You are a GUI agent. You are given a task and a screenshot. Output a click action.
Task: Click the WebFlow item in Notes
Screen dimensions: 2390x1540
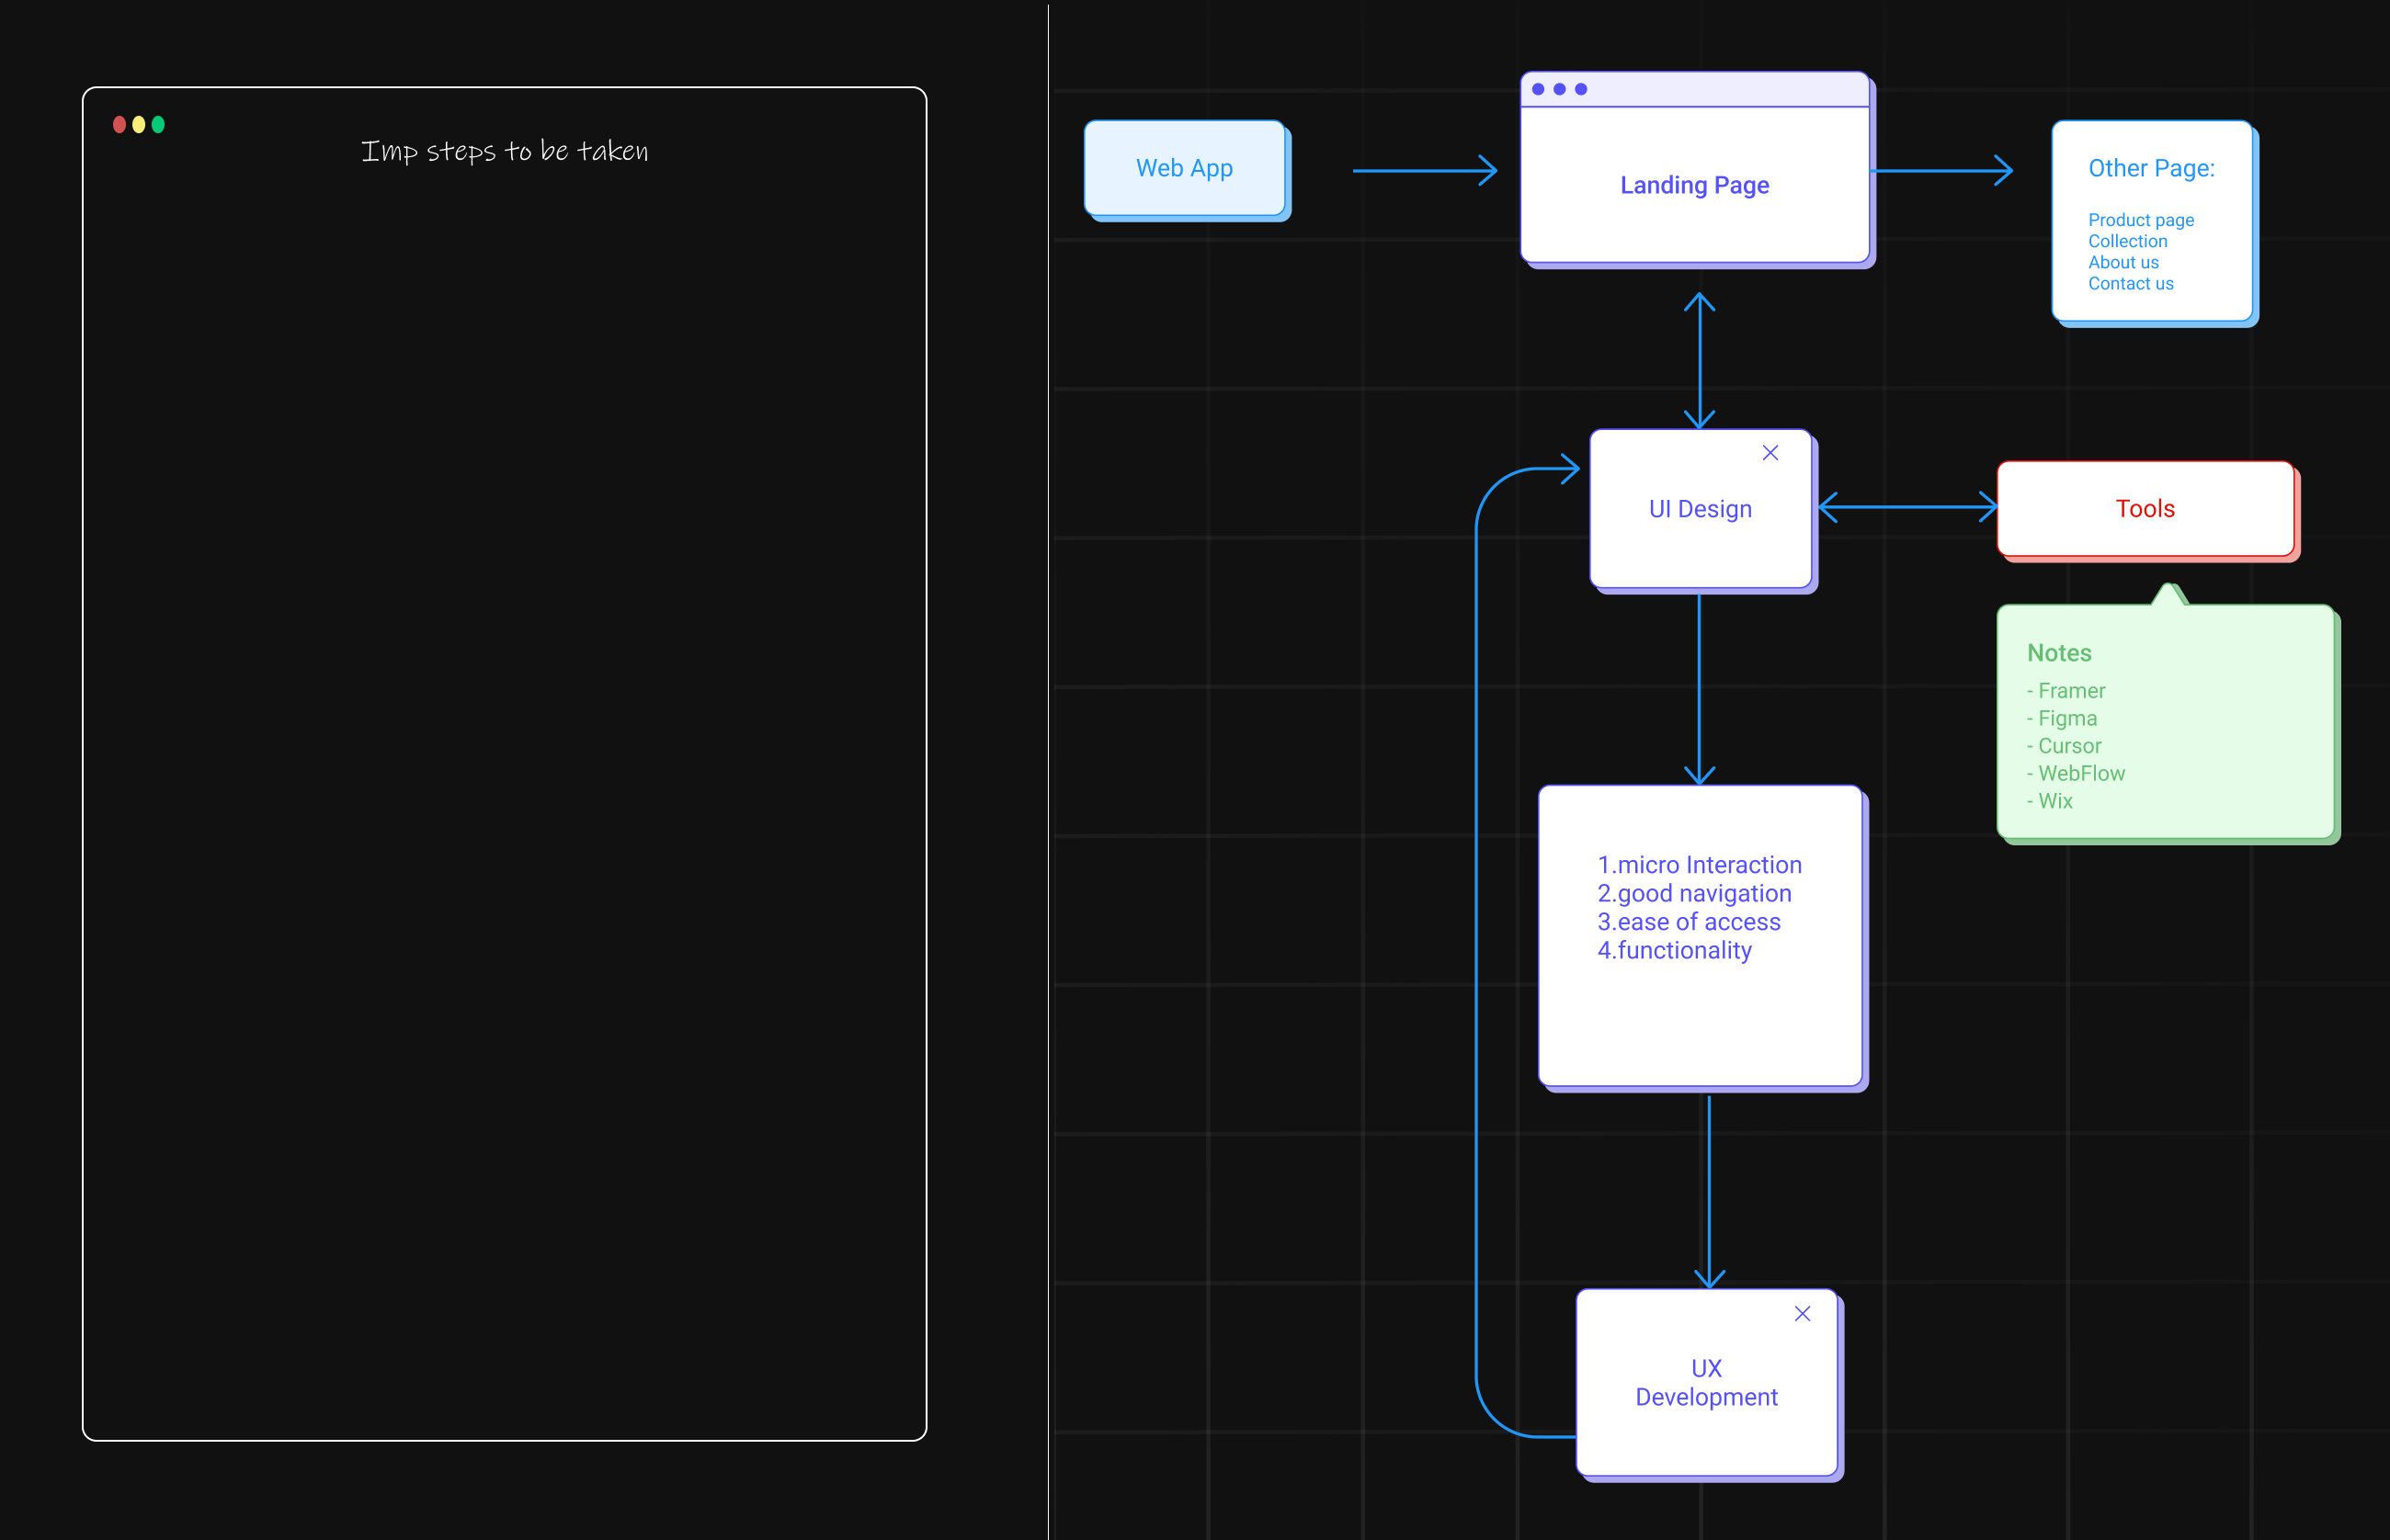tap(2080, 773)
